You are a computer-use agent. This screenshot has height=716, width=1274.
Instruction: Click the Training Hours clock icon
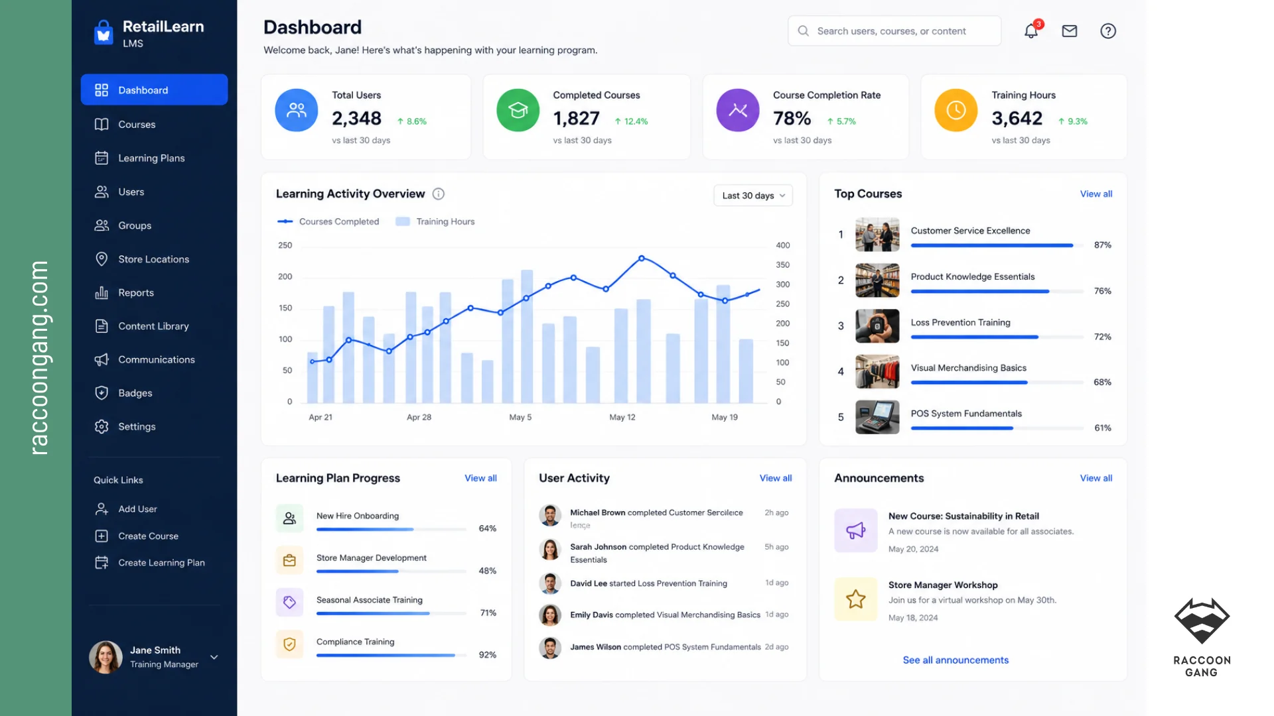click(x=956, y=110)
